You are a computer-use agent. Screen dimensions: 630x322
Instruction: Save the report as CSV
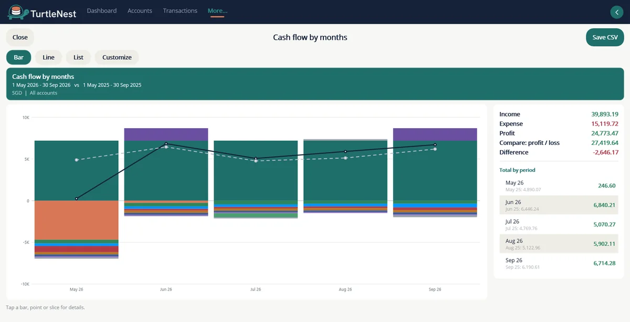coord(605,37)
